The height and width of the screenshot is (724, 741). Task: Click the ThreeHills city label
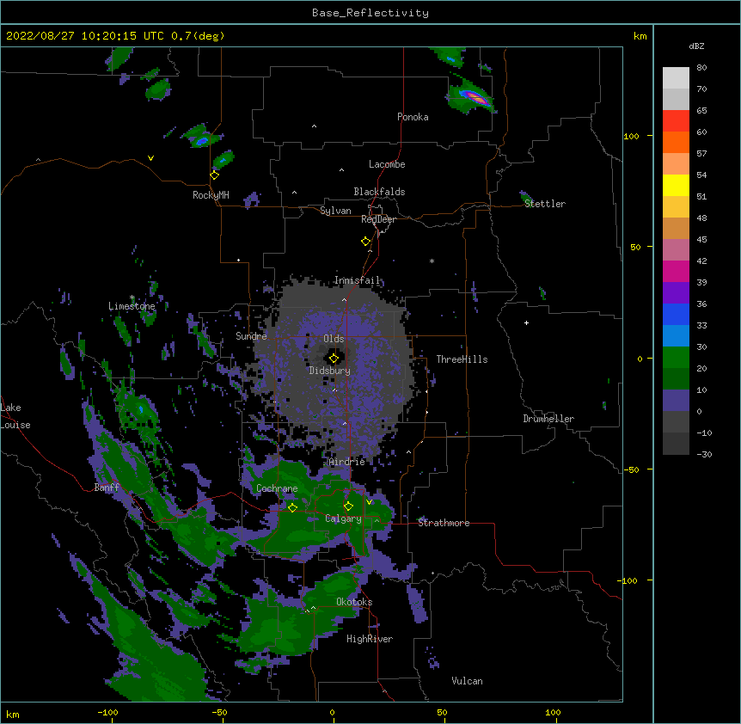tap(462, 359)
